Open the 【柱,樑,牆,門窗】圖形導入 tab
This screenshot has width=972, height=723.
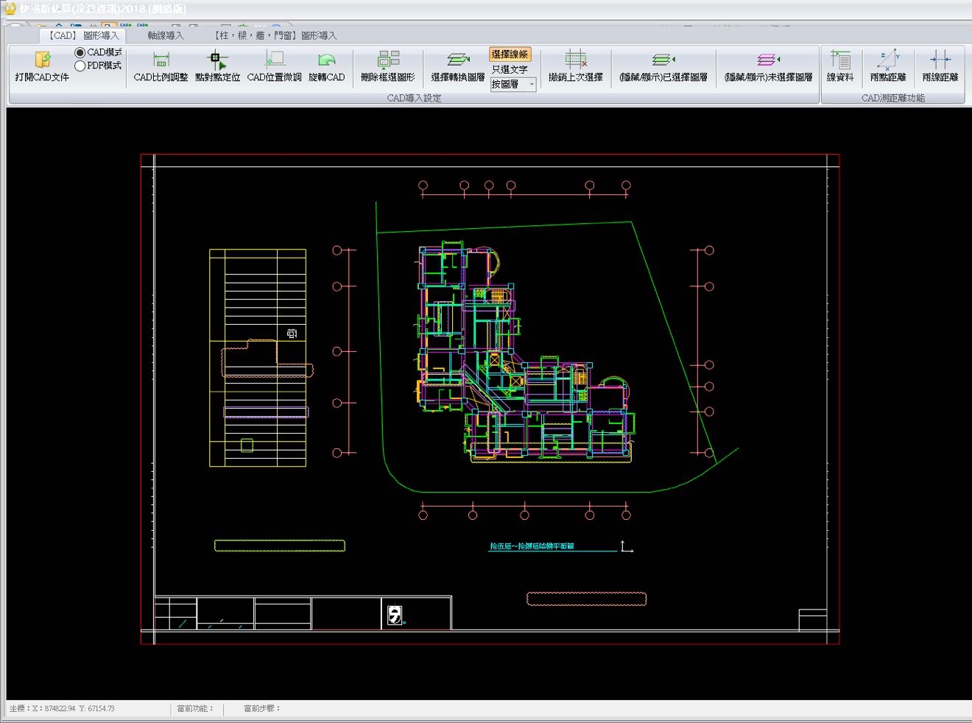[x=275, y=35]
